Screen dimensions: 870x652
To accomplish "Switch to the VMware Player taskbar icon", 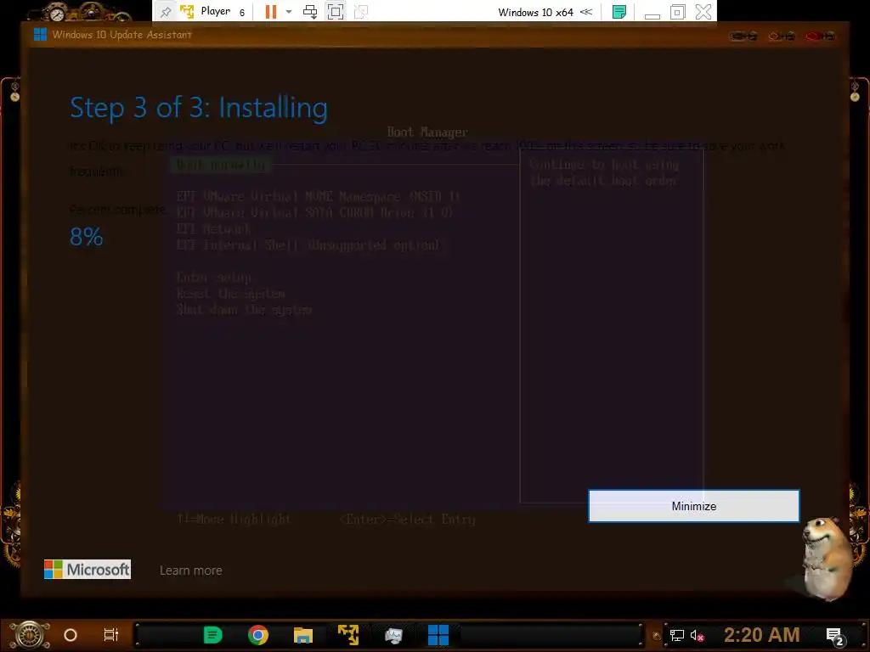I will click(348, 635).
